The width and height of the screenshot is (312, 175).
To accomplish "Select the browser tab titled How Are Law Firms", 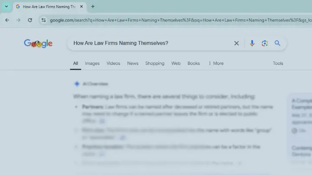I will point(49,7).
